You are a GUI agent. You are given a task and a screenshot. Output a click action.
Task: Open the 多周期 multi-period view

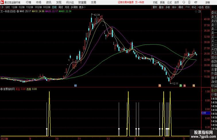click(x=74, y=7)
